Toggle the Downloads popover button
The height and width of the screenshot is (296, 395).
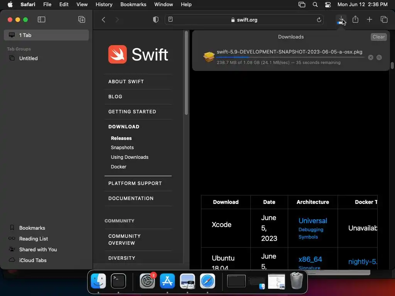coord(341,20)
